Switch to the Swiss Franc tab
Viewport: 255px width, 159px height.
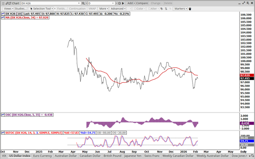coord(152,156)
